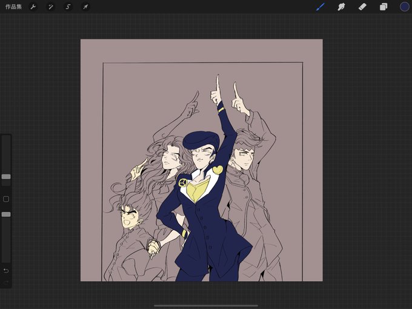Open the Adjustments magic wand menu
The height and width of the screenshot is (309, 412).
point(51,7)
